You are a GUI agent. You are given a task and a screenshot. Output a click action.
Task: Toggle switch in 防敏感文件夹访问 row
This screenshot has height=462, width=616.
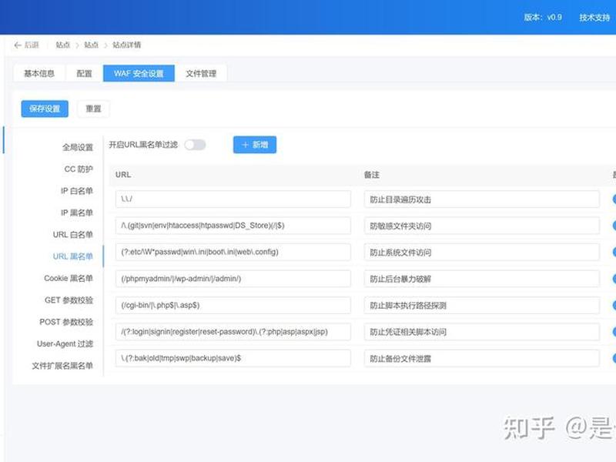(x=614, y=226)
